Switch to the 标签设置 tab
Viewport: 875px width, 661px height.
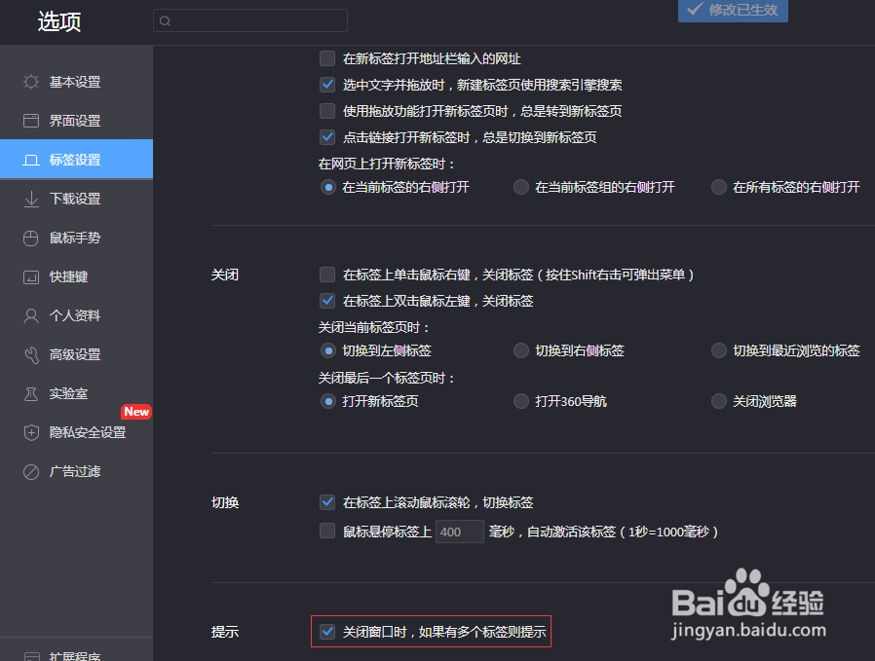(x=71, y=159)
